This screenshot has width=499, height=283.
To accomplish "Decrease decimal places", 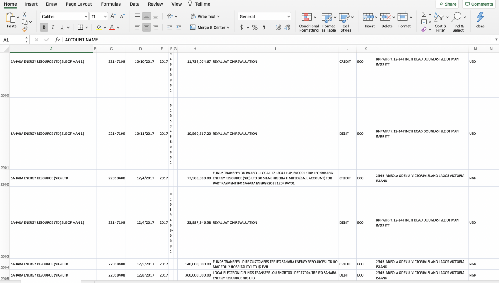I will 287,27.
